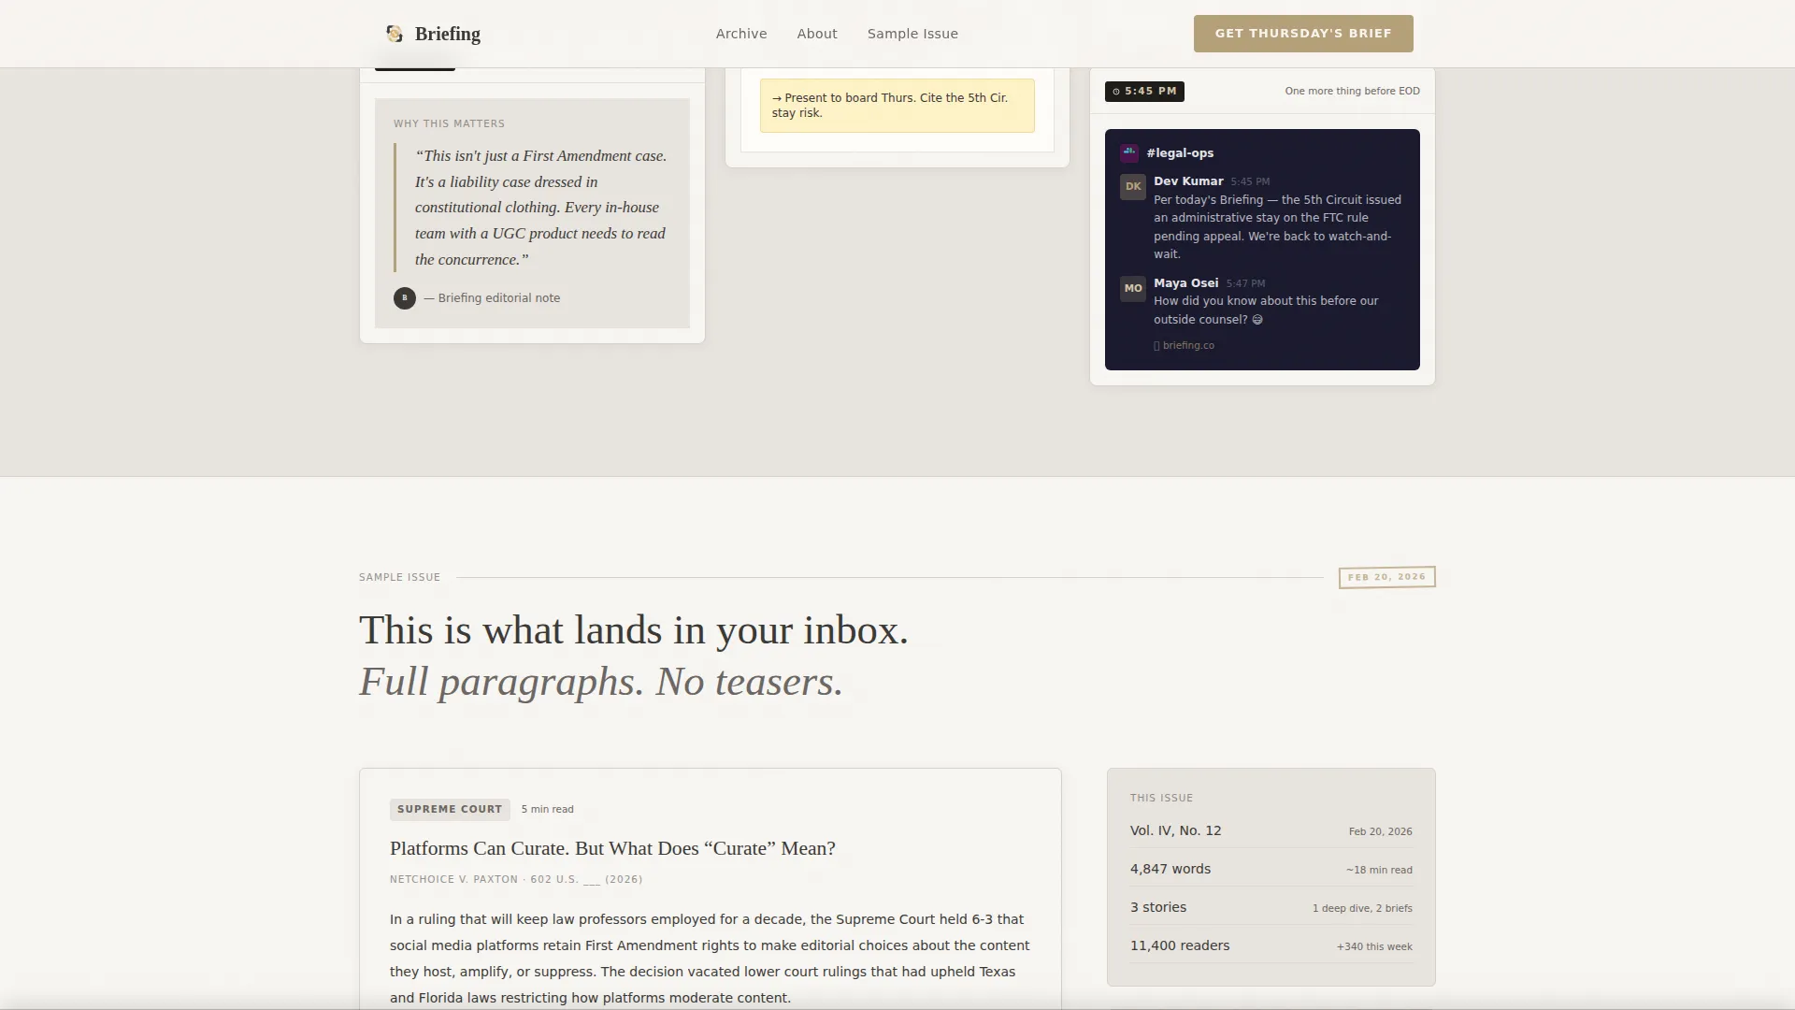
Task: Click the 'This Issue' sidebar heading
Action: click(1161, 798)
